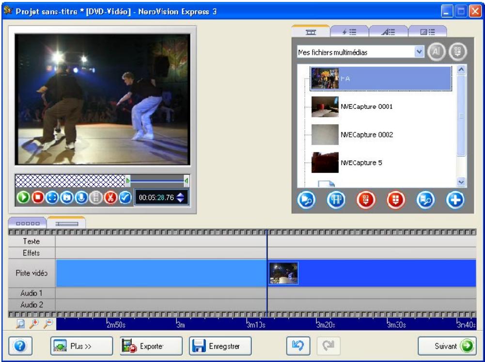Image resolution: width=485 pixels, height=362 pixels.
Task: Click the timecode up/down stepper arrows
Action: 180,197
